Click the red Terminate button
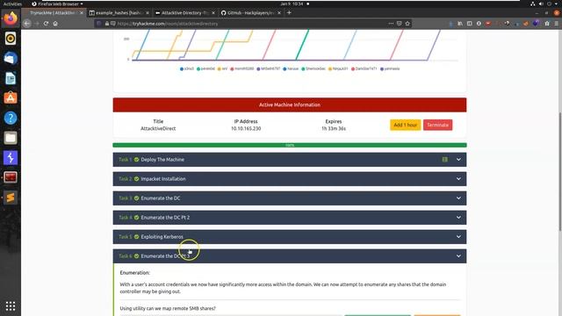 click(437, 125)
